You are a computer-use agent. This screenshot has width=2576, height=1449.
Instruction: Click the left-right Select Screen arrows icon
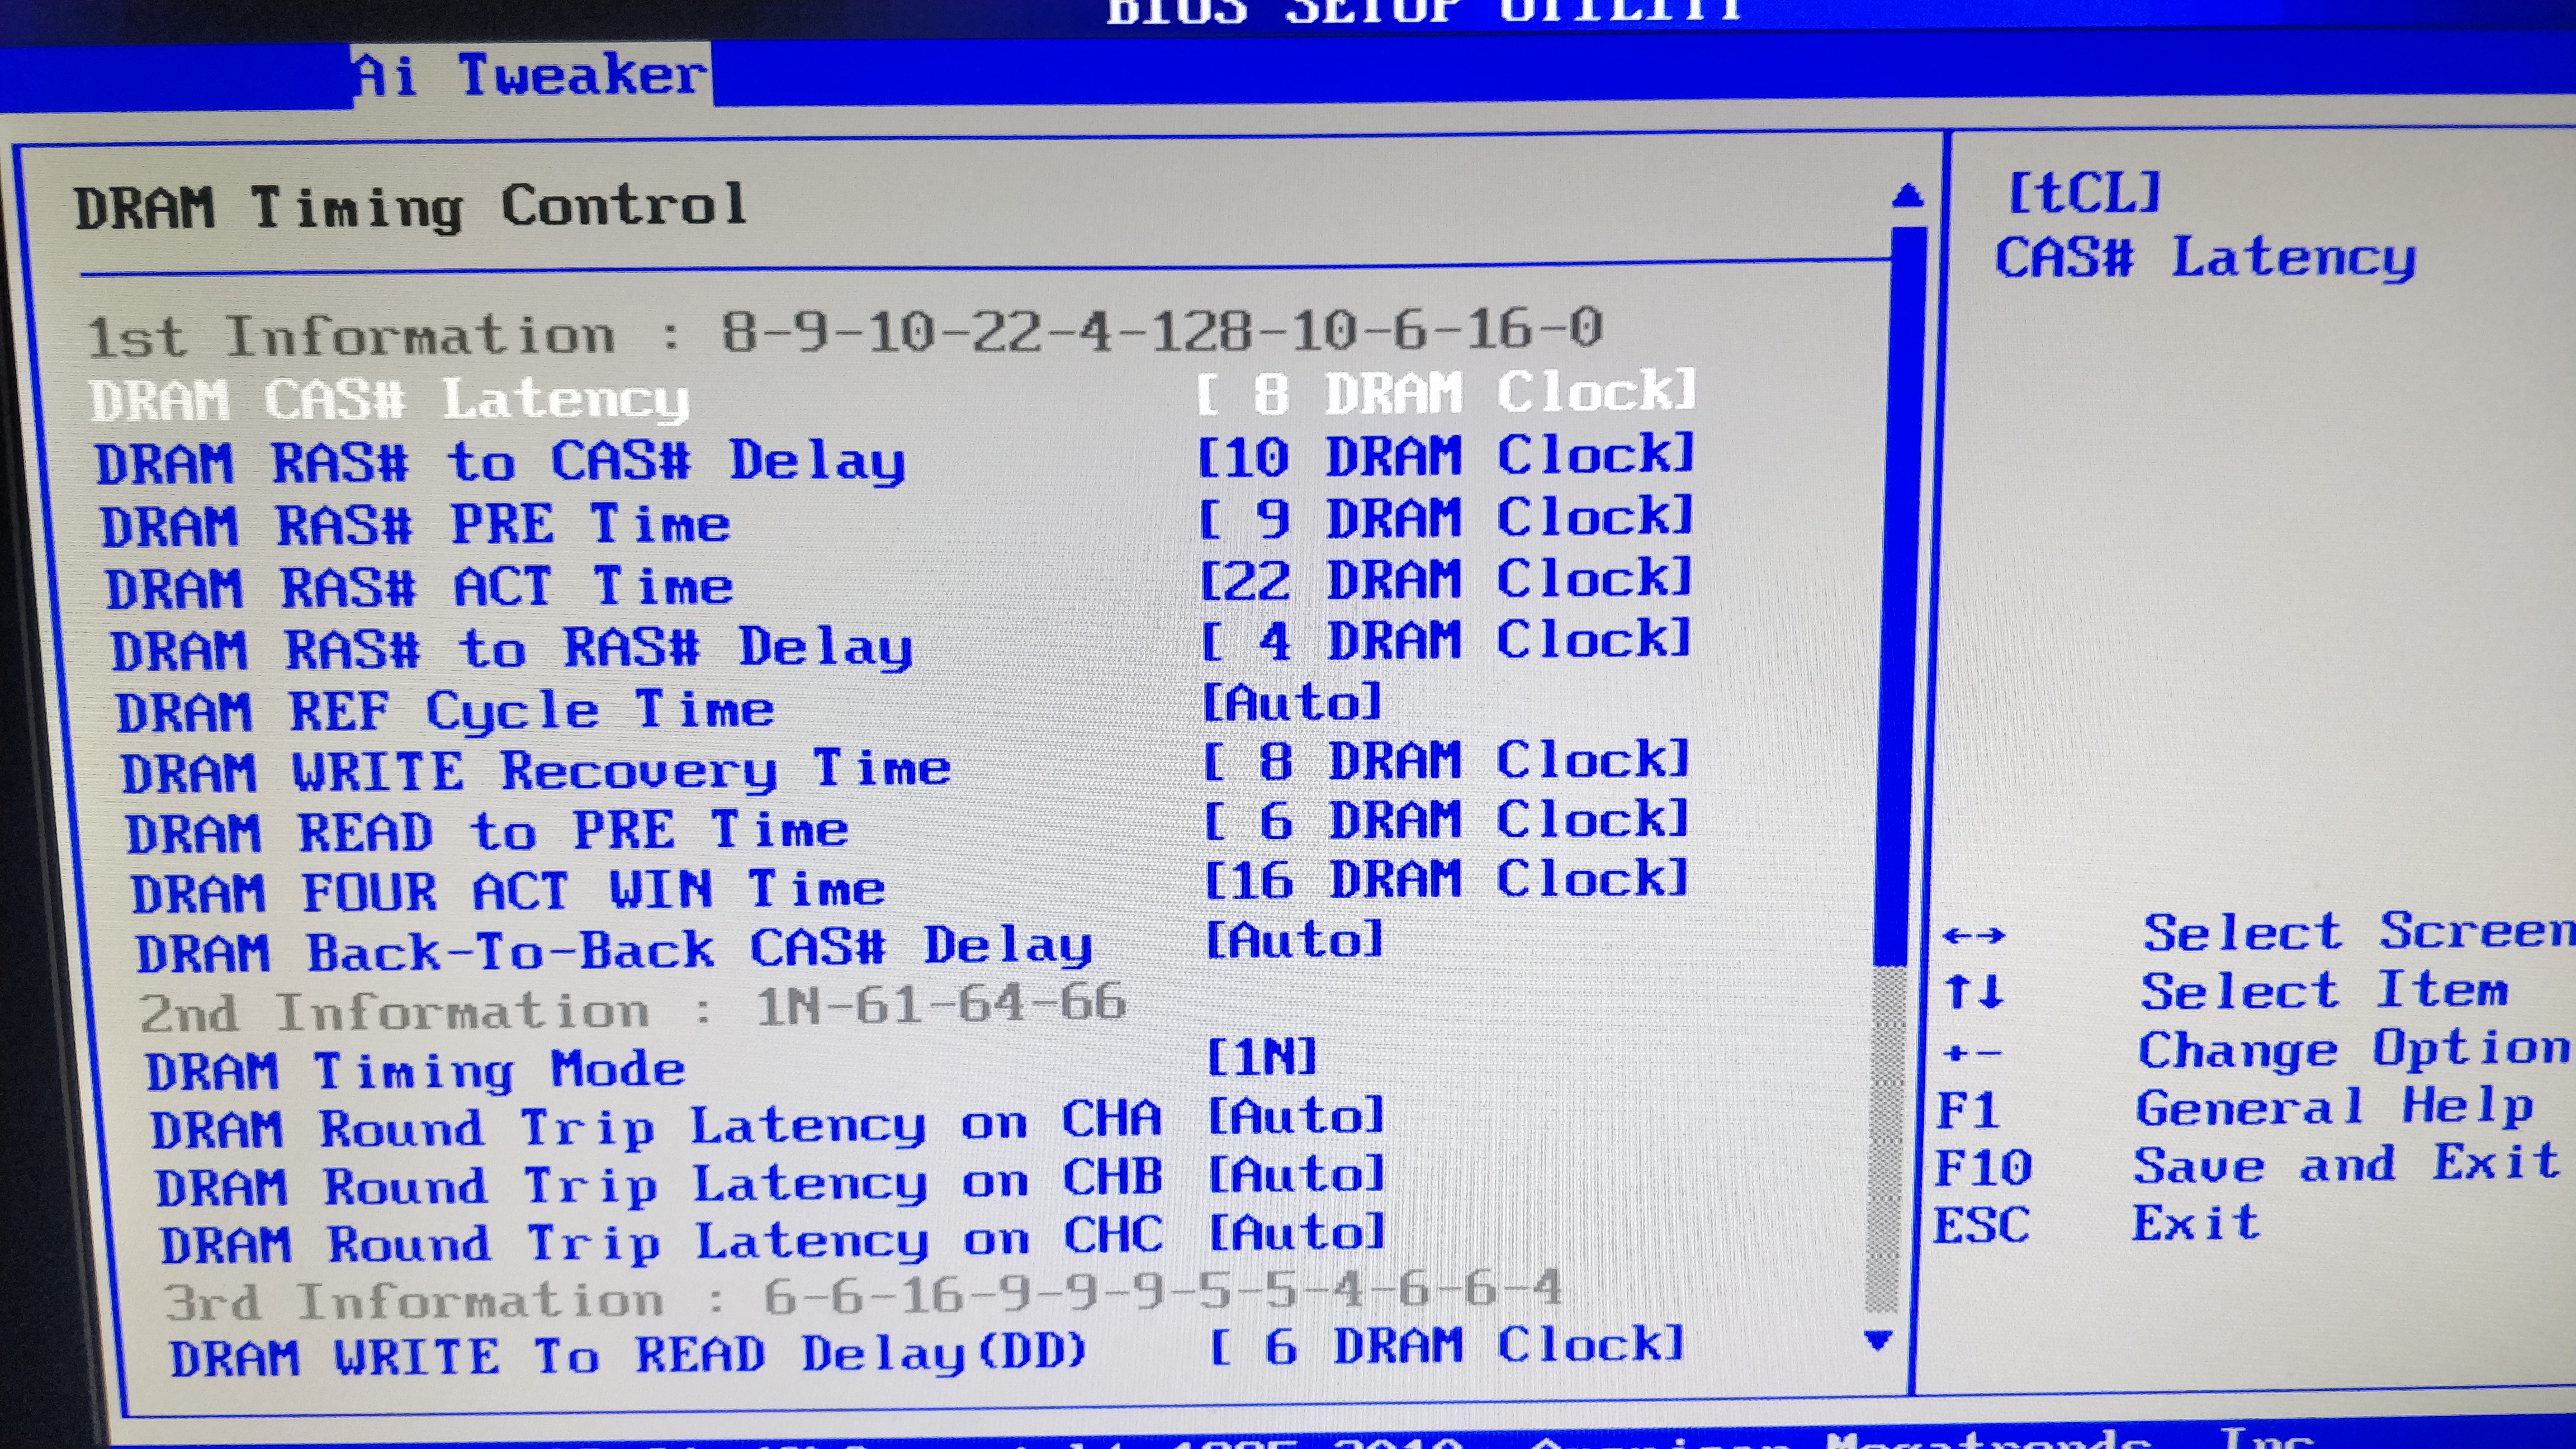tap(1973, 936)
